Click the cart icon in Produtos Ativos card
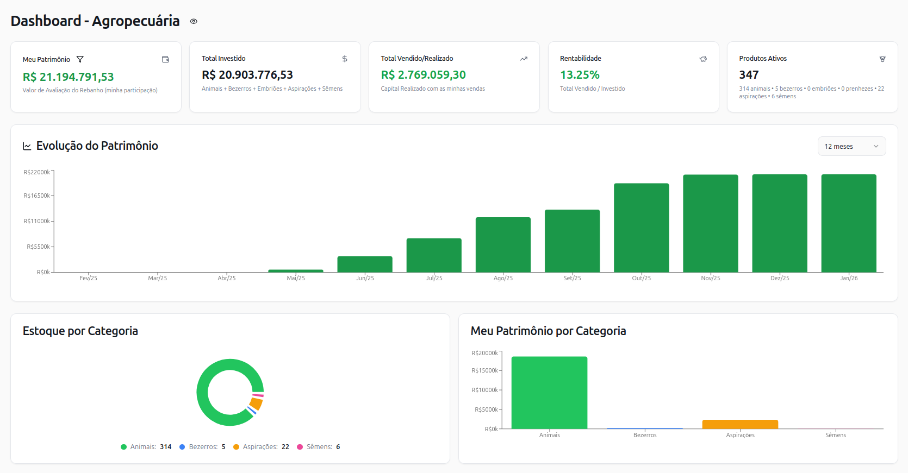The width and height of the screenshot is (908, 473). coord(882,59)
